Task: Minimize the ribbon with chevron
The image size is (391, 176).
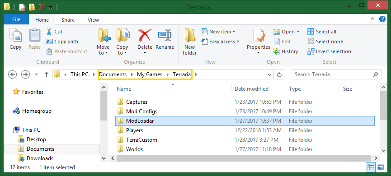Action: coord(372,19)
